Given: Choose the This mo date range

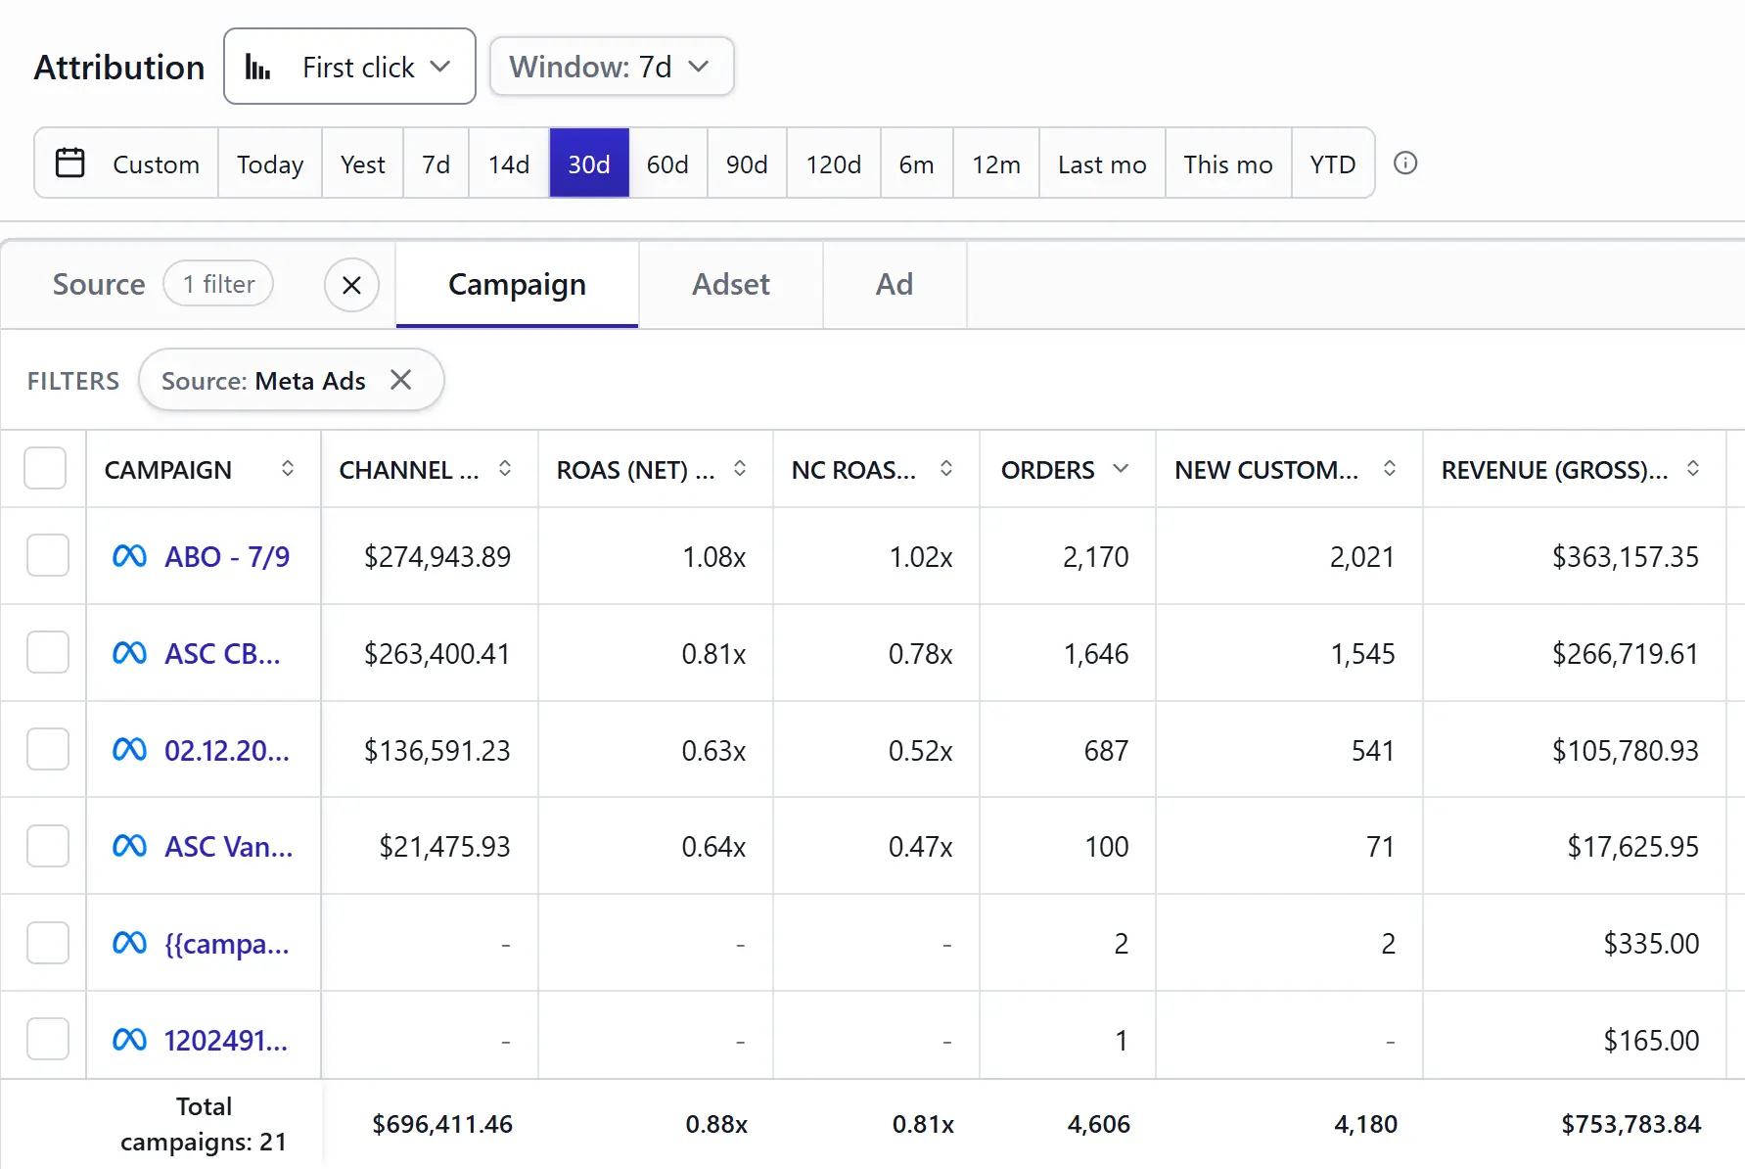Looking at the screenshot, I should [x=1228, y=164].
